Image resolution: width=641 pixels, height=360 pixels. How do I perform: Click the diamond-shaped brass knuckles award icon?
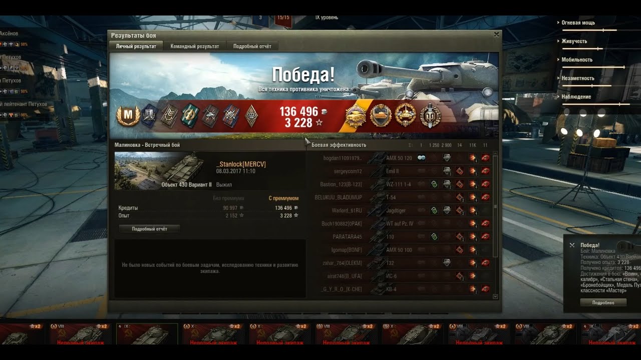tap(251, 116)
